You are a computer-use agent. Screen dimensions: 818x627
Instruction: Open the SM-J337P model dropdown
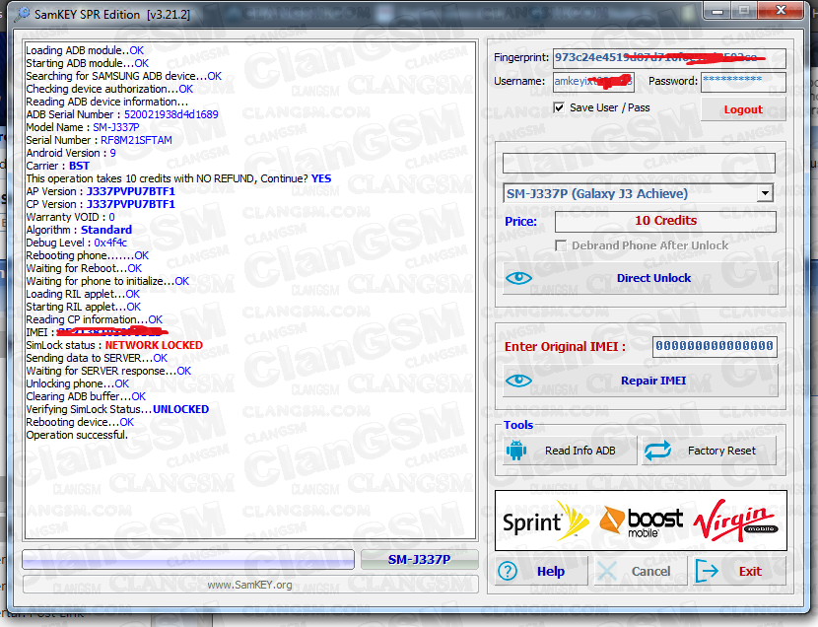coord(765,193)
